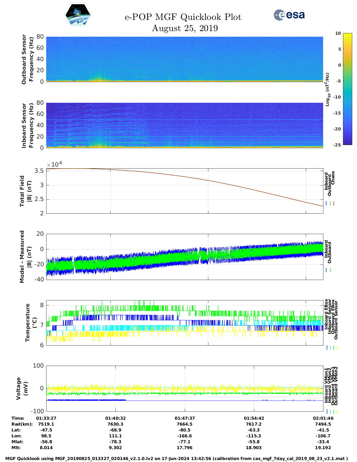The height and width of the screenshot is (462, 357).
Task: Click inside the Inboard Sensor spectrogram
Action: point(185,125)
